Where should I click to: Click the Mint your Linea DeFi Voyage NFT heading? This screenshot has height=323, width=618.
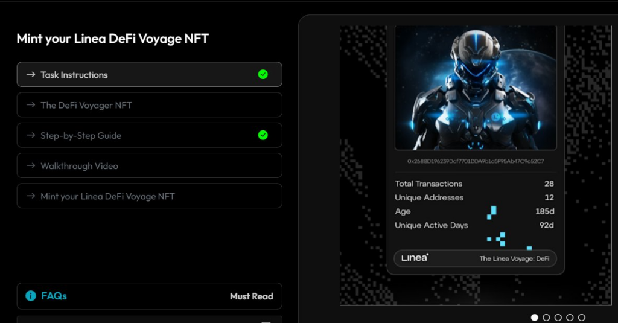113,39
